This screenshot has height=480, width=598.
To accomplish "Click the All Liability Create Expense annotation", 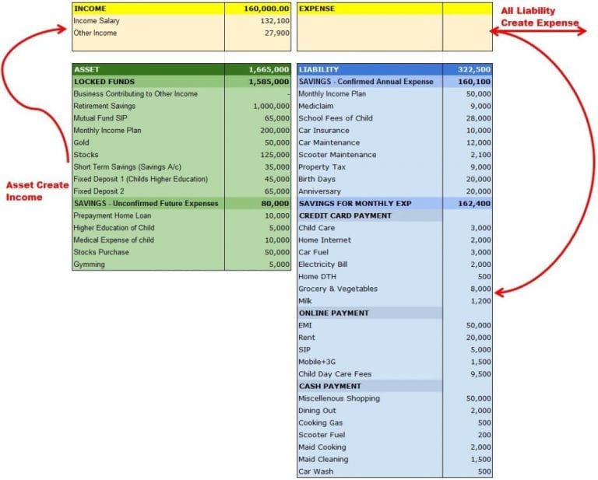I will [x=533, y=16].
